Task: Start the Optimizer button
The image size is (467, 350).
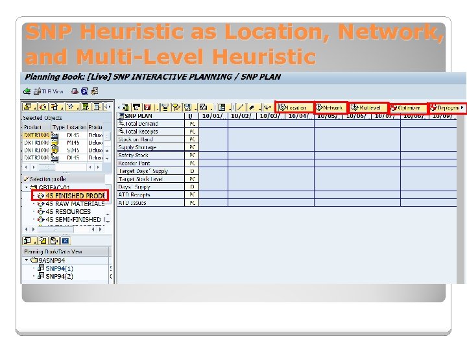Action: [409, 108]
